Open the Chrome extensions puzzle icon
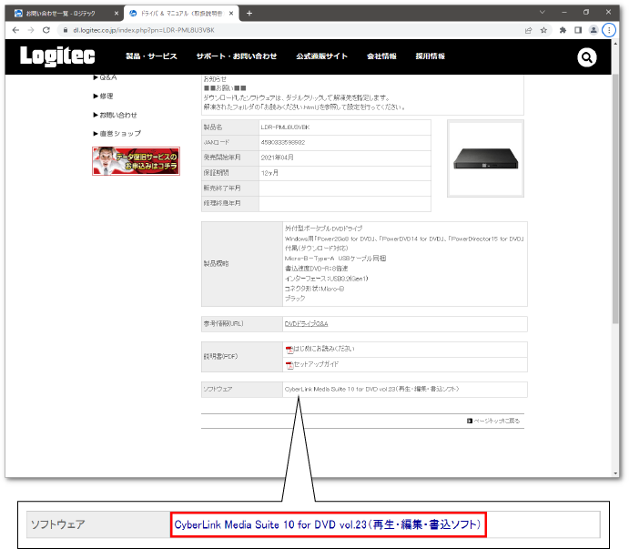The width and height of the screenshot is (629, 549). tap(563, 30)
